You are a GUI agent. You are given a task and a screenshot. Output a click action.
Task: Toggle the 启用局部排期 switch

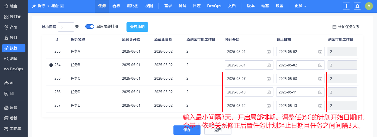click(x=90, y=26)
